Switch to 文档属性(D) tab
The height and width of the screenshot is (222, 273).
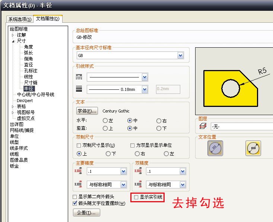pyautogui.click(x=48, y=19)
